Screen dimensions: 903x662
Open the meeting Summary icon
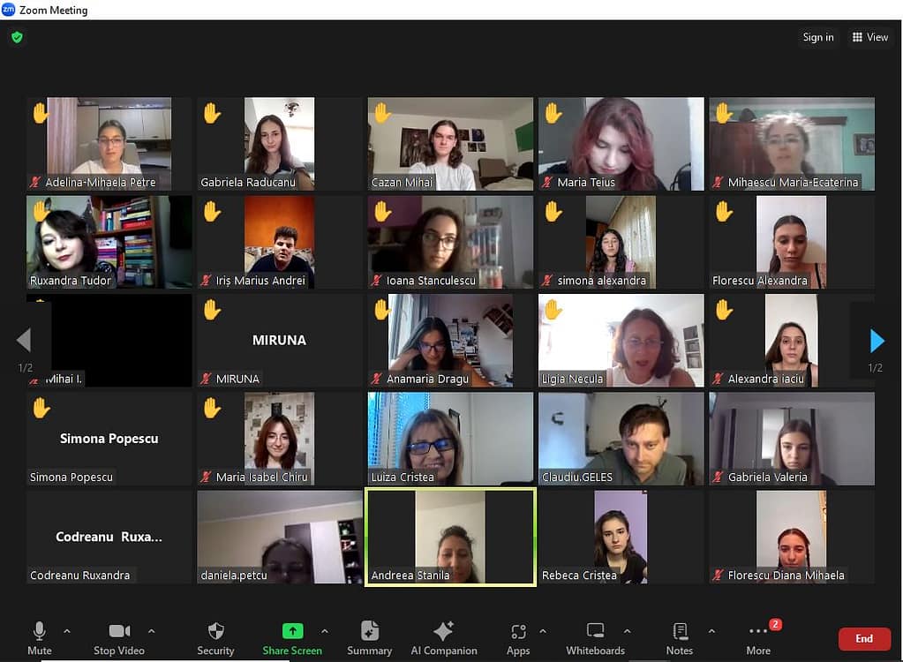pyautogui.click(x=370, y=631)
